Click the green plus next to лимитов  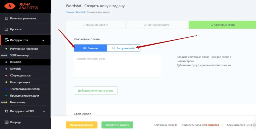point(222,125)
